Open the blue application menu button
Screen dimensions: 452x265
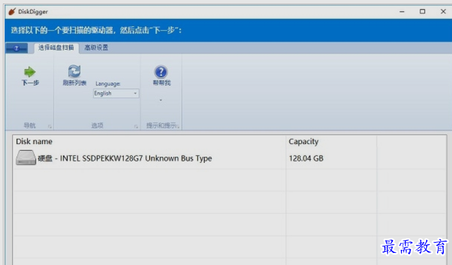(17, 48)
